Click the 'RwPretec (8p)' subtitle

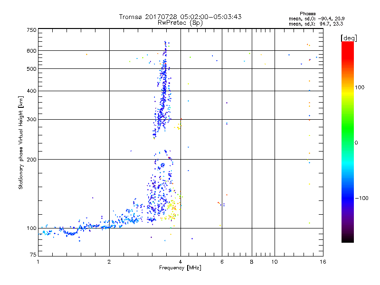(180, 23)
